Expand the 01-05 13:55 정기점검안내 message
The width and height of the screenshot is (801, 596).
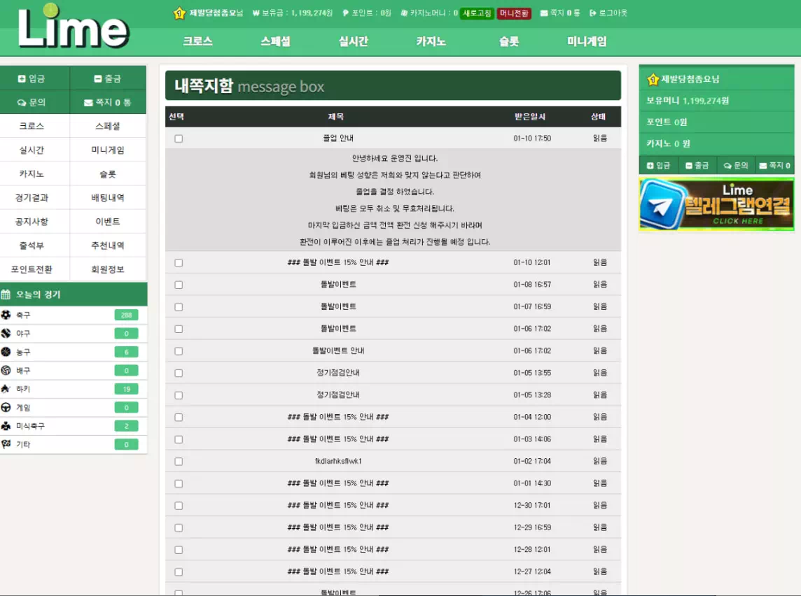[338, 373]
